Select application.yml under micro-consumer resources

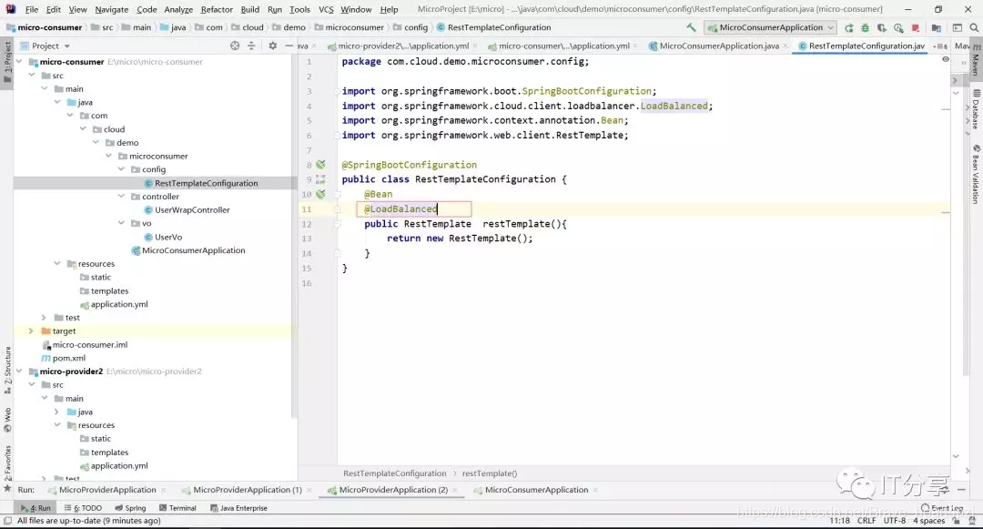click(x=114, y=304)
